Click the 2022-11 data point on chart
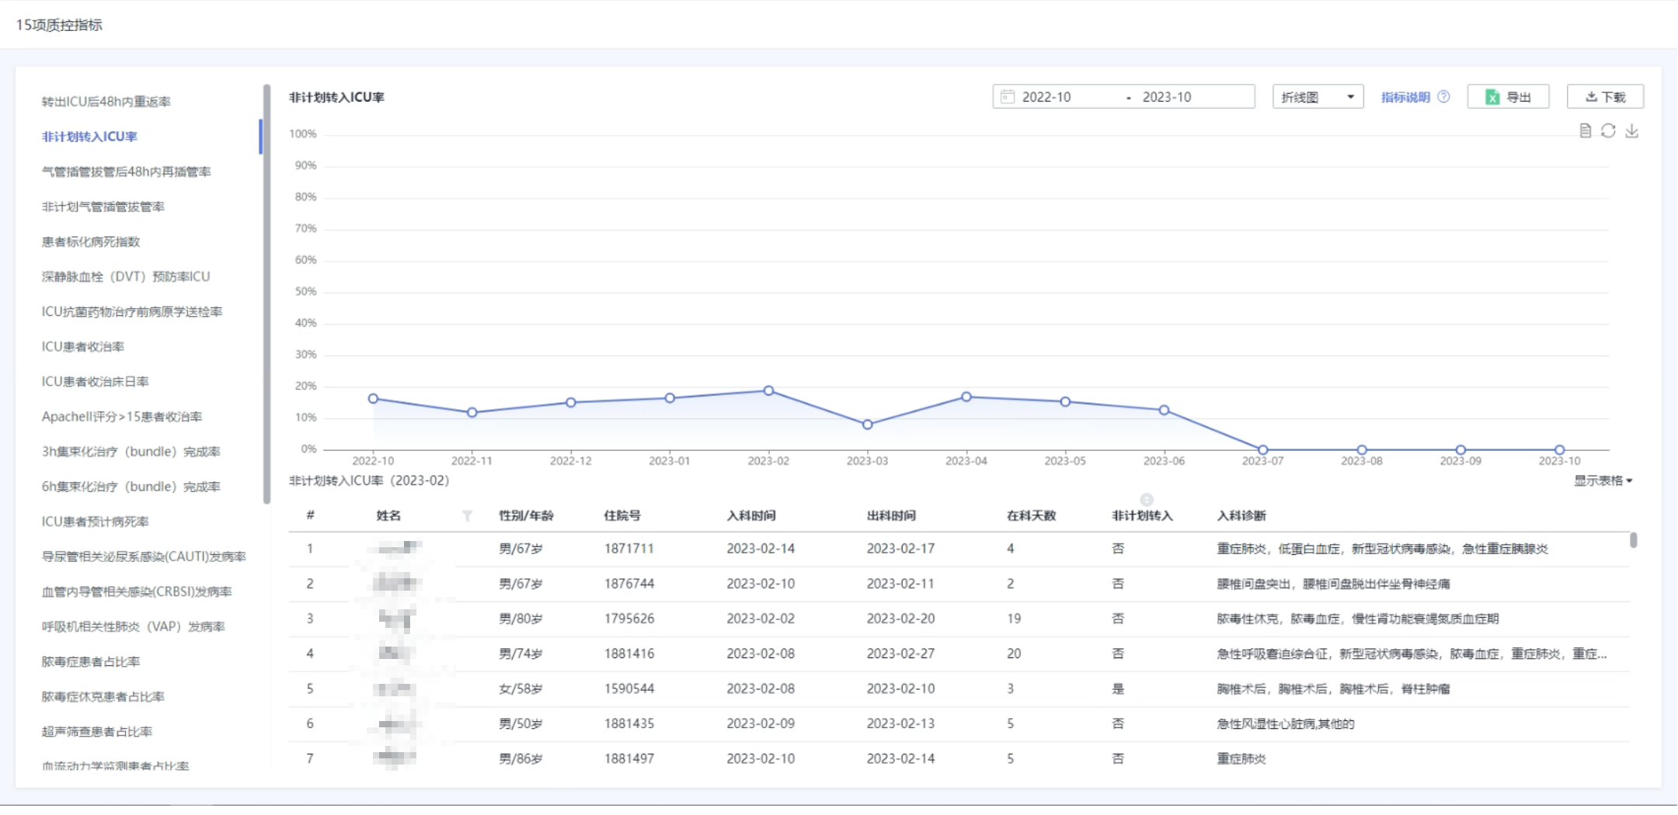 pyautogui.click(x=472, y=412)
